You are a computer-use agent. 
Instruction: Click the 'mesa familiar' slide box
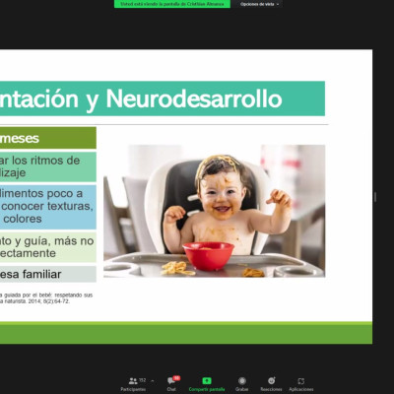[x=48, y=274]
